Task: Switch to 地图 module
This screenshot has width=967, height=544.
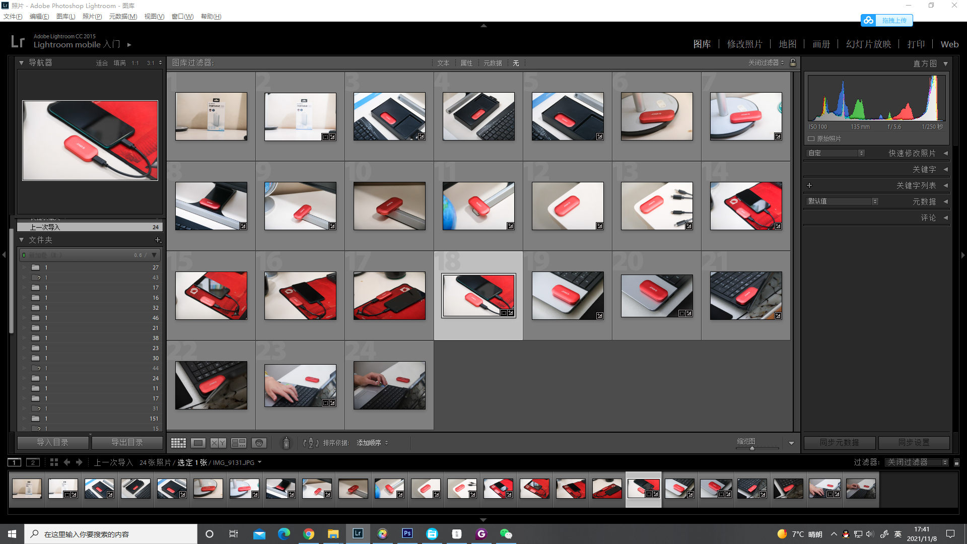Action: 788,44
